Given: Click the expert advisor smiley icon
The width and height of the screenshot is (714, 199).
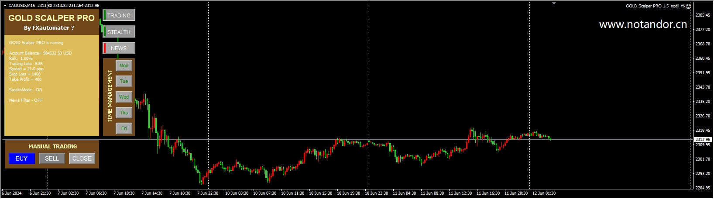Looking at the screenshot, I should click(x=688, y=6).
